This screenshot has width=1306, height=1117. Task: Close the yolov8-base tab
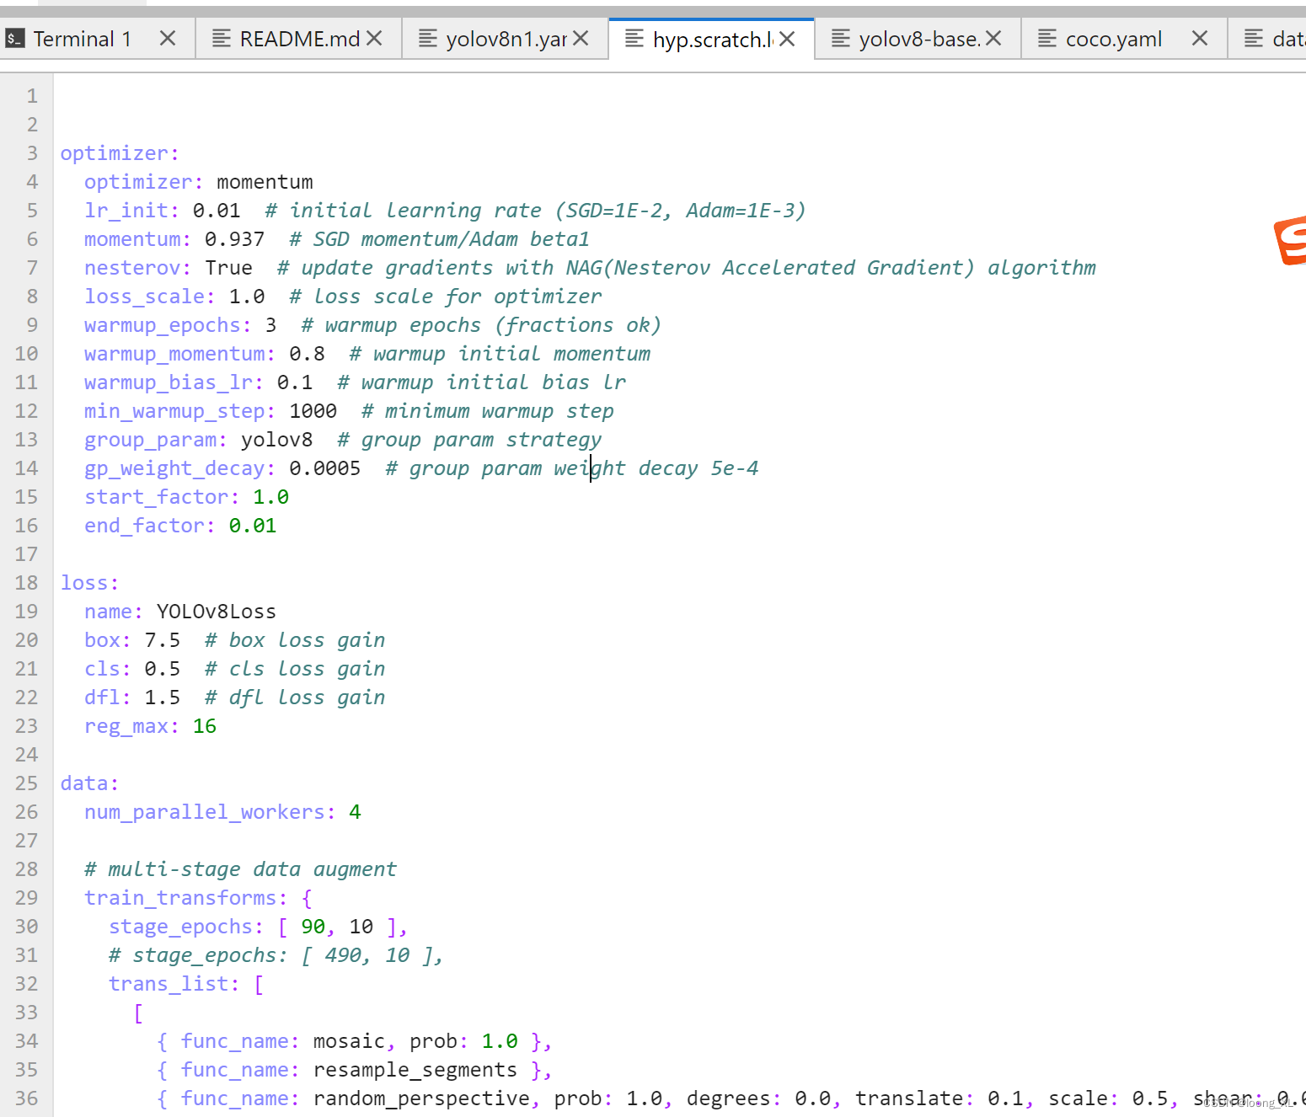[x=993, y=39]
